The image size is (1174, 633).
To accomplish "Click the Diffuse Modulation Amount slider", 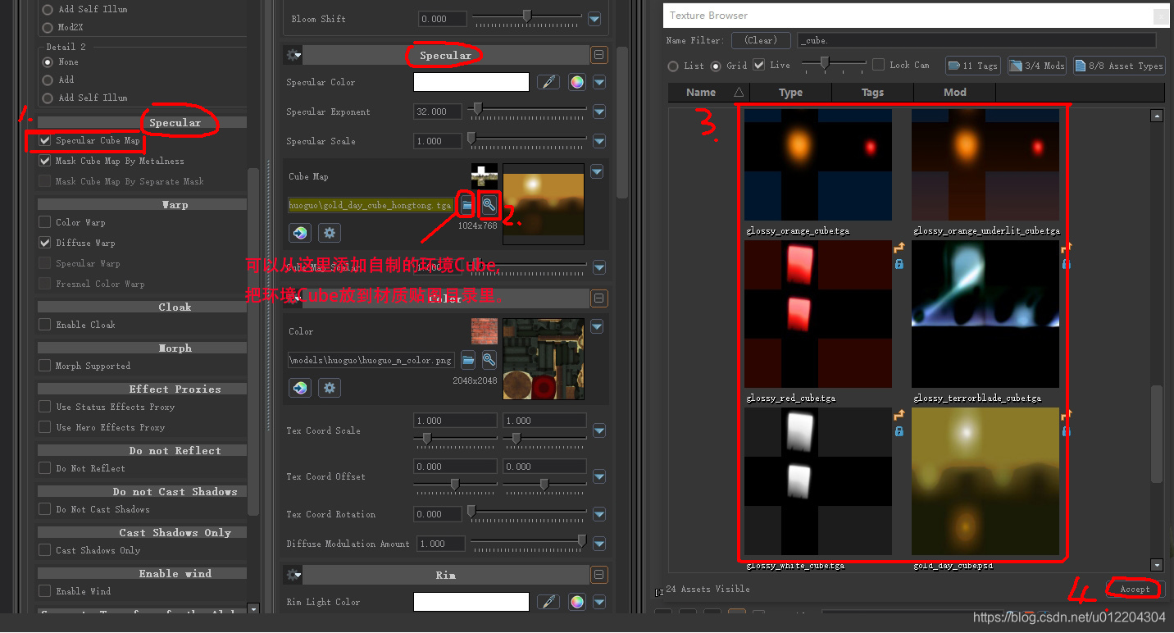I will click(x=527, y=541).
